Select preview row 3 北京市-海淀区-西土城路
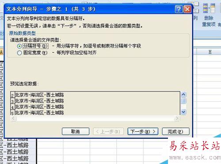The image size is (221, 164). [x=39, y=101]
